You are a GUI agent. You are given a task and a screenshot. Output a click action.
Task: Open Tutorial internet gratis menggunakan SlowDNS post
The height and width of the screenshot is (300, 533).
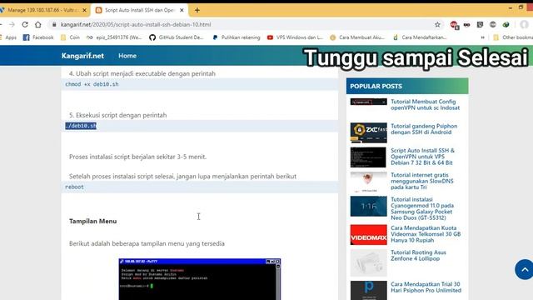[422, 181]
